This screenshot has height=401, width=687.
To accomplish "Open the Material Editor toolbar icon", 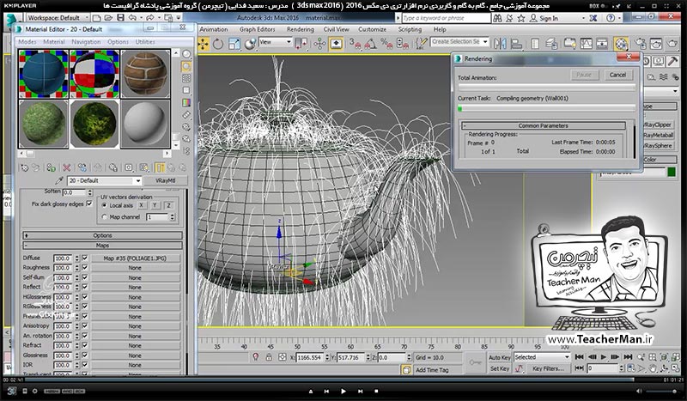I will tap(621, 44).
